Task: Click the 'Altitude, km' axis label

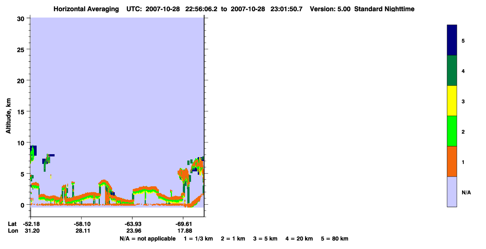Action: (x=8, y=116)
